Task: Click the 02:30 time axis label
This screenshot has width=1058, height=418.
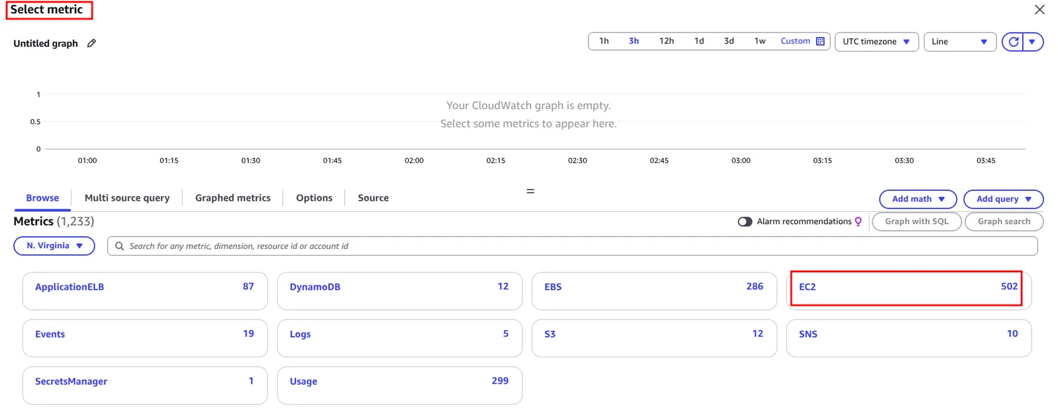Action: (577, 160)
